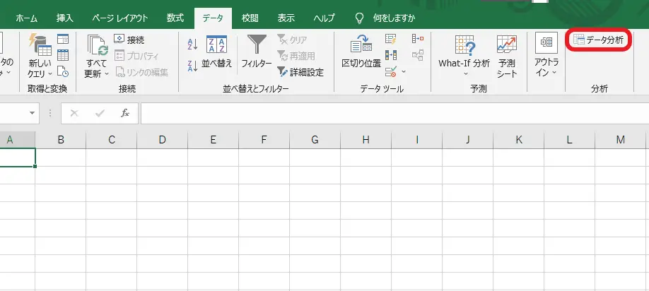Image resolution: width=649 pixels, height=291 pixels.
Task: Sort descending with the Z-A icon
Action: pyautogui.click(x=192, y=66)
